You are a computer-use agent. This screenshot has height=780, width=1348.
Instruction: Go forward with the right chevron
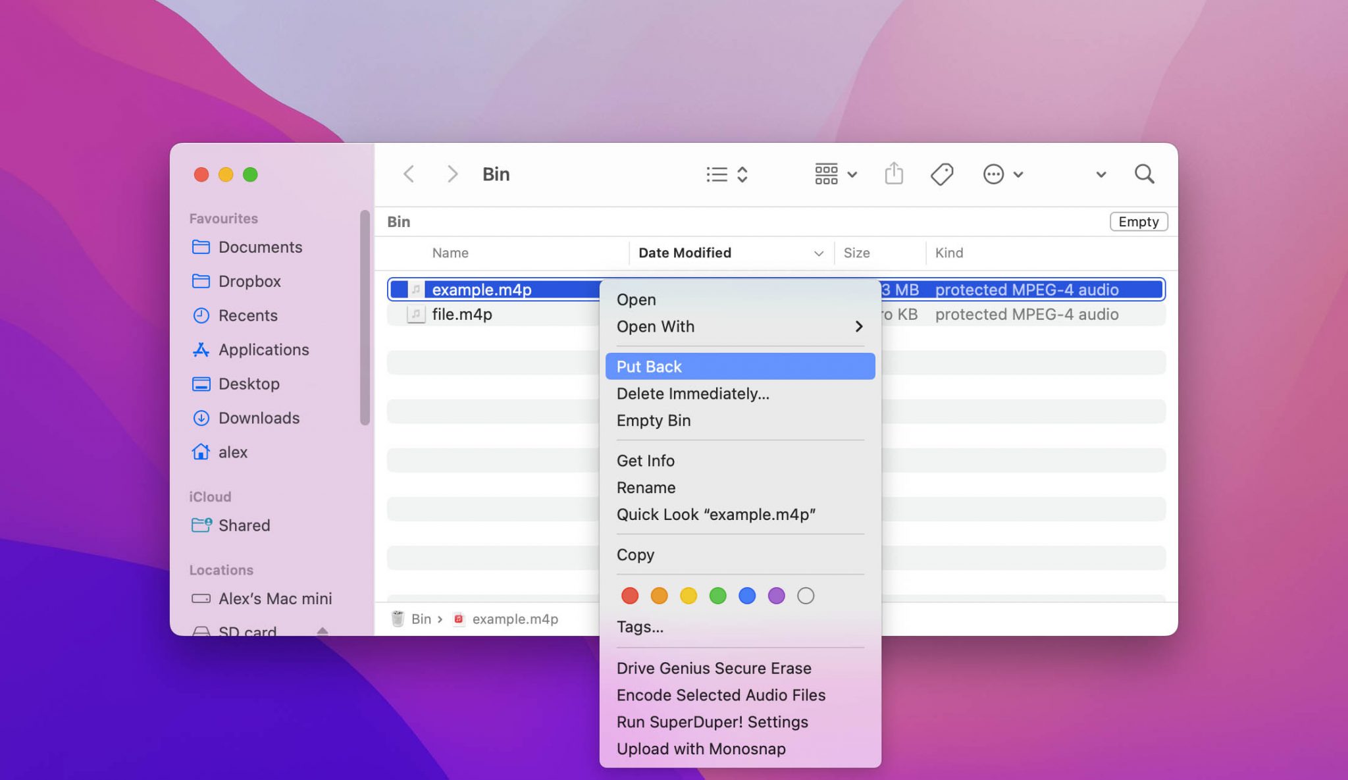point(452,174)
